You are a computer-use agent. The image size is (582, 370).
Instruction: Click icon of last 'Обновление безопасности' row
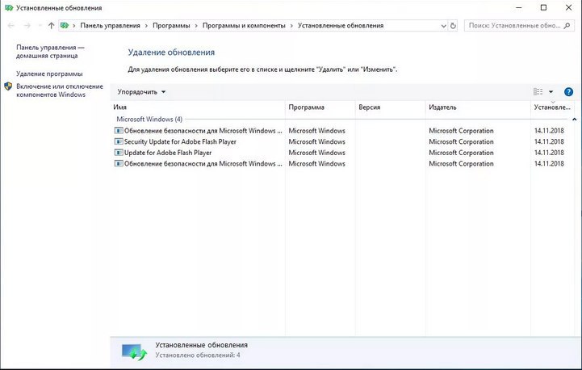tap(119, 163)
